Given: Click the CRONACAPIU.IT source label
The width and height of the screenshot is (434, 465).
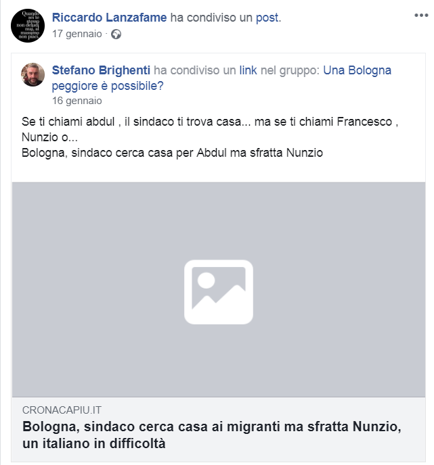Looking at the screenshot, I should click(x=62, y=410).
